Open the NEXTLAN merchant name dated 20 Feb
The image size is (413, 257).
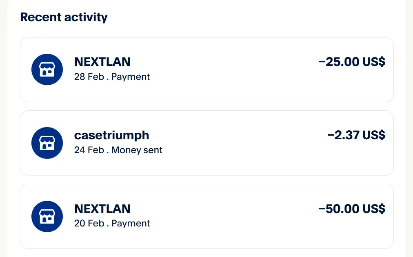tap(102, 209)
